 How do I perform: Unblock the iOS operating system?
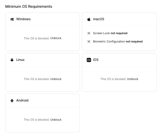(x=132, y=79)
